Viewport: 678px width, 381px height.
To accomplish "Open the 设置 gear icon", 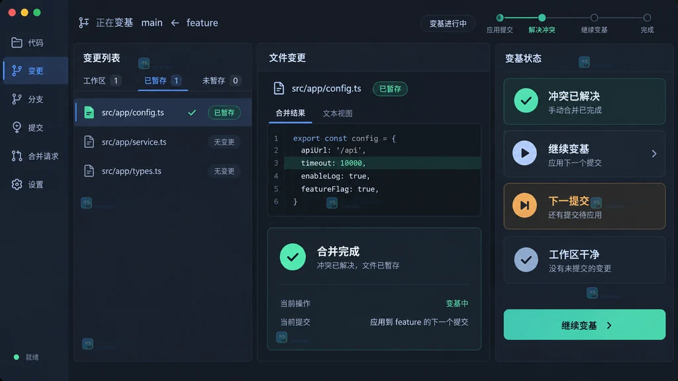I will [x=17, y=184].
